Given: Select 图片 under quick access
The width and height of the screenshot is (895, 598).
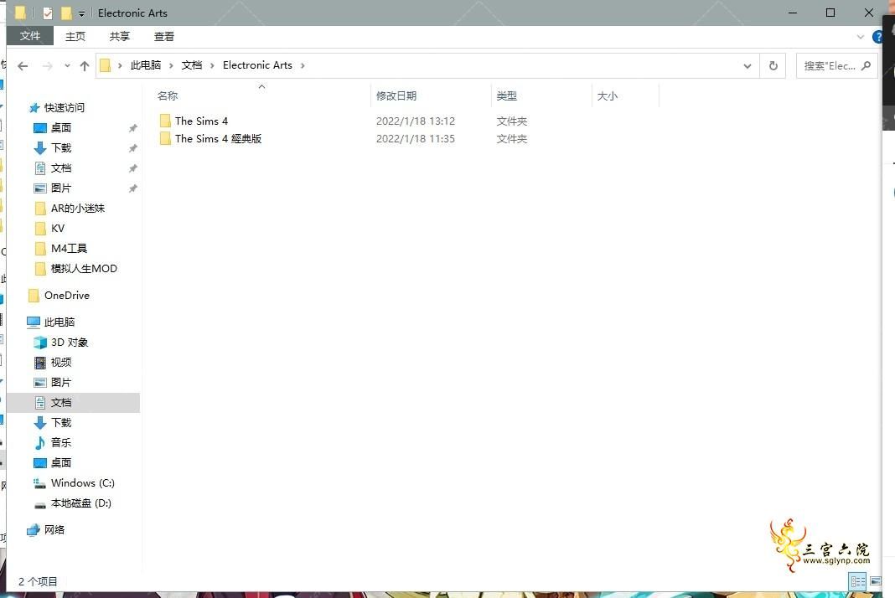Looking at the screenshot, I should (x=61, y=188).
